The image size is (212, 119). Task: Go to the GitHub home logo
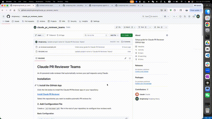pos(8,16)
